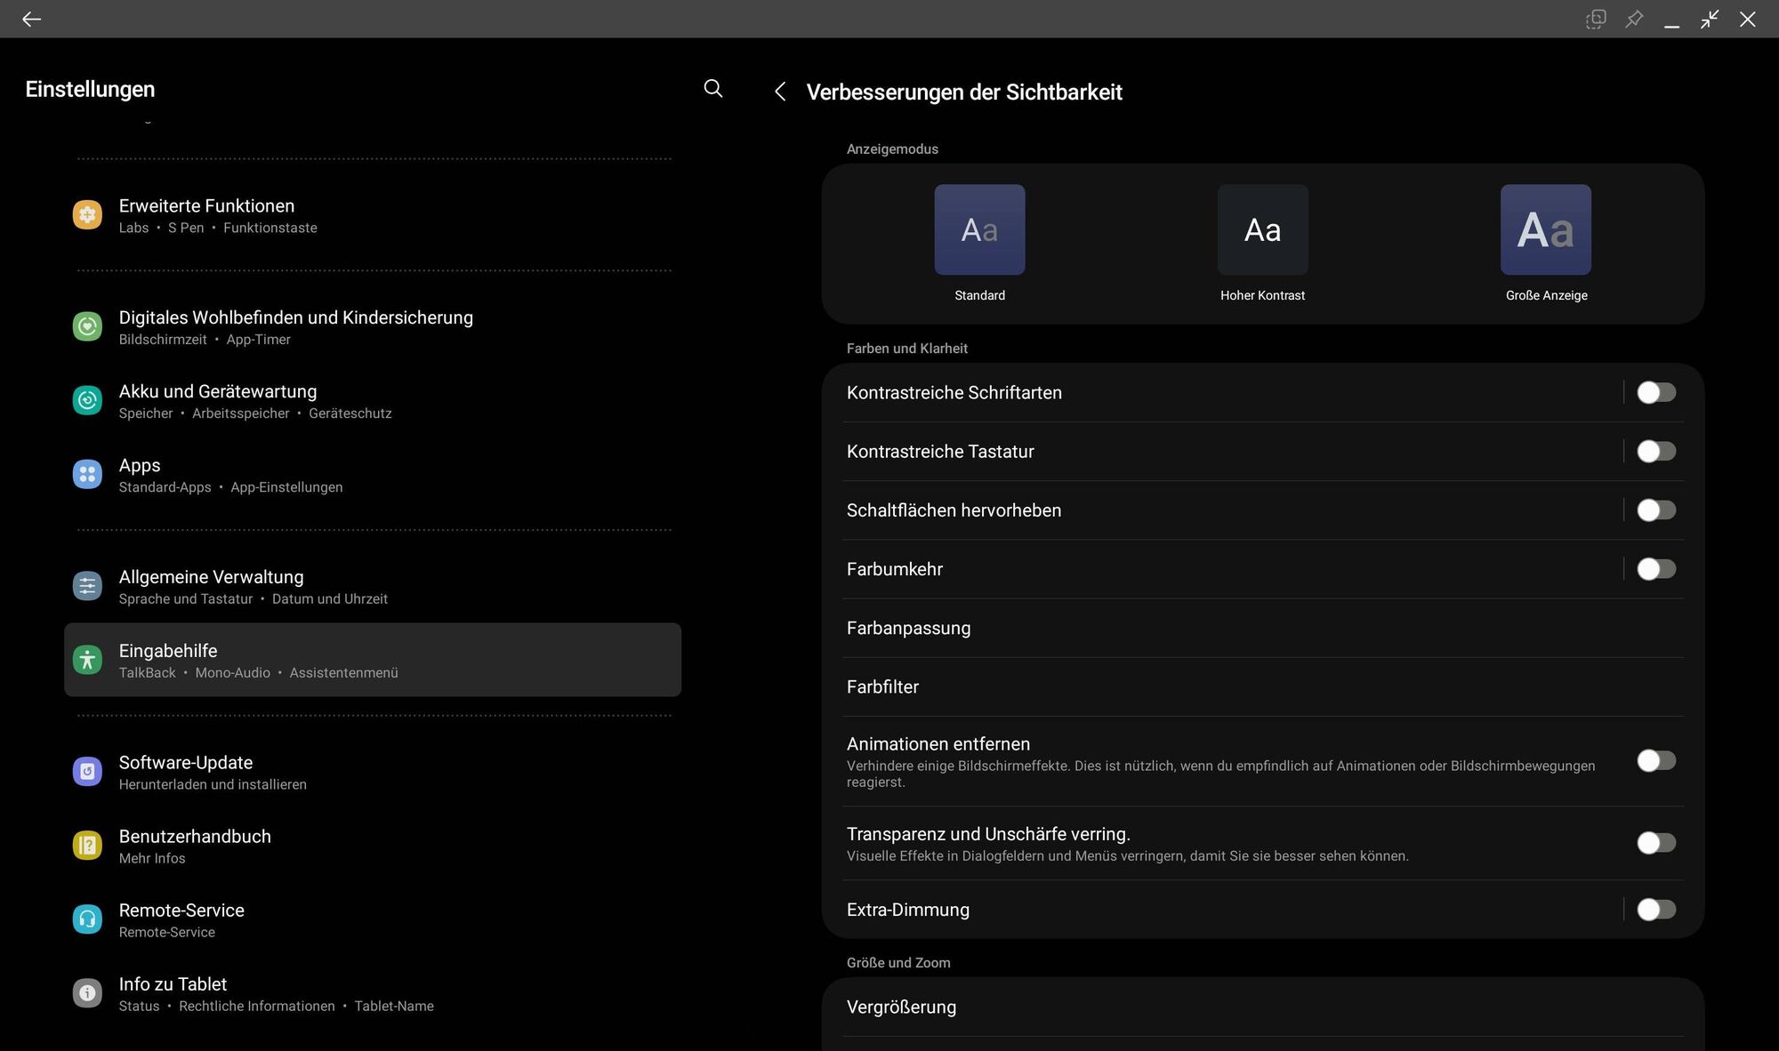1779x1051 pixels.
Task: Open Apps settings entry
Action: [x=373, y=475]
